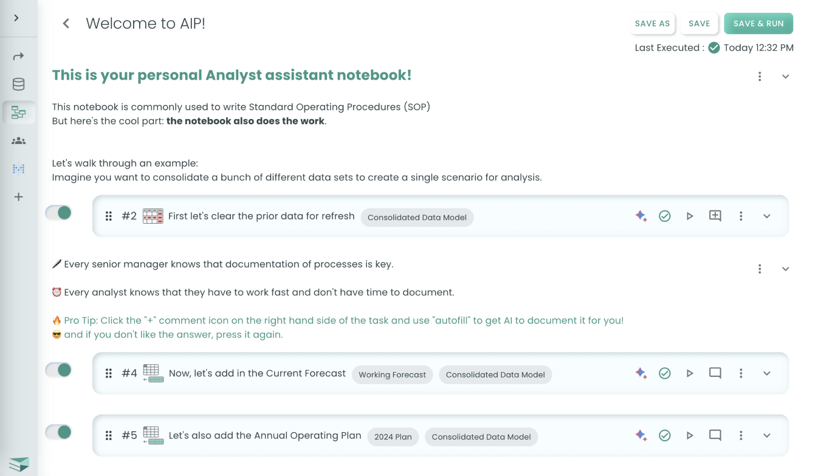Select the database icon in the sidebar
The image size is (821, 476).
click(x=18, y=84)
